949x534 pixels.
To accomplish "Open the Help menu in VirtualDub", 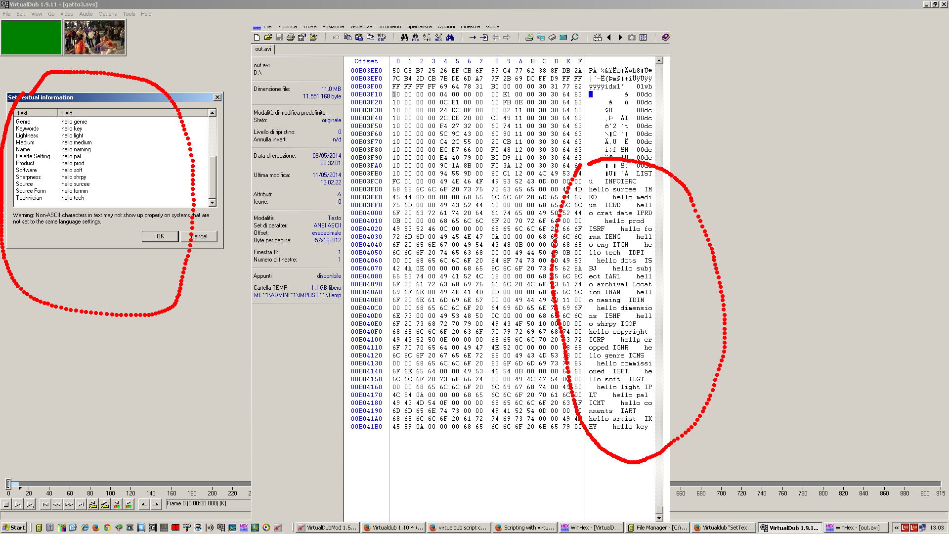I will point(146,14).
